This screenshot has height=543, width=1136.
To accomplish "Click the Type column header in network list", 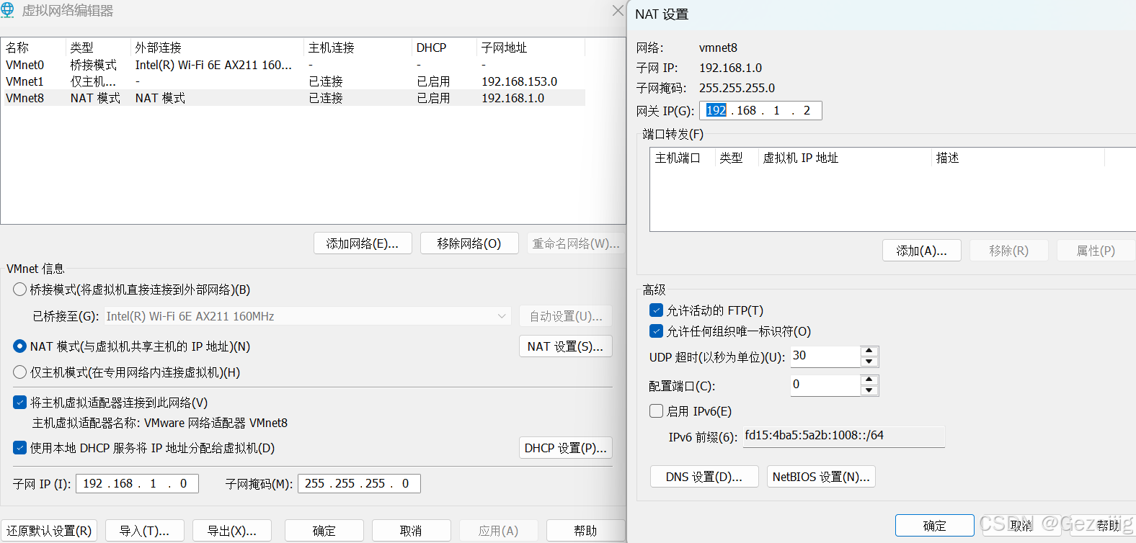I will point(98,48).
